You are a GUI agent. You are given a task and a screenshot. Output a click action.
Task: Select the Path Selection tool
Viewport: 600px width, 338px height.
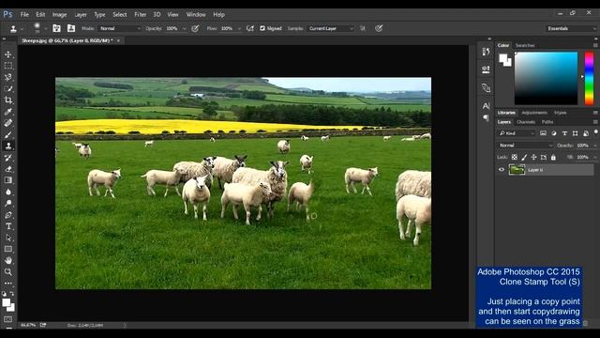(x=8, y=238)
